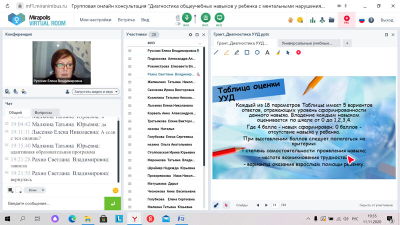The height and width of the screenshot is (225, 400).
Task: Switch to the Грант_Диагностика УУД tab
Action: point(242,43)
